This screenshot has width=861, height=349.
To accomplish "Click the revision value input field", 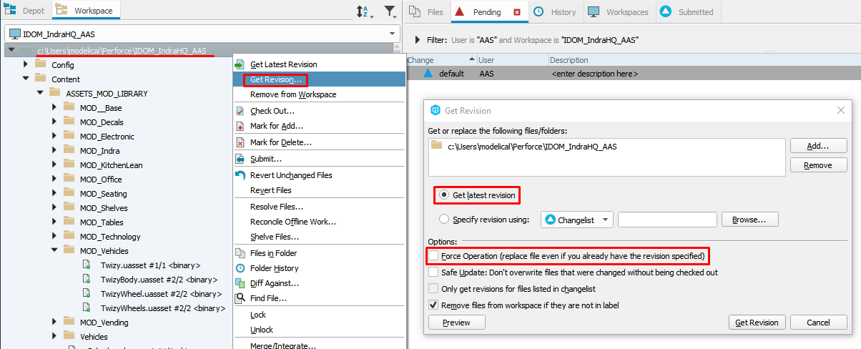I will (667, 220).
